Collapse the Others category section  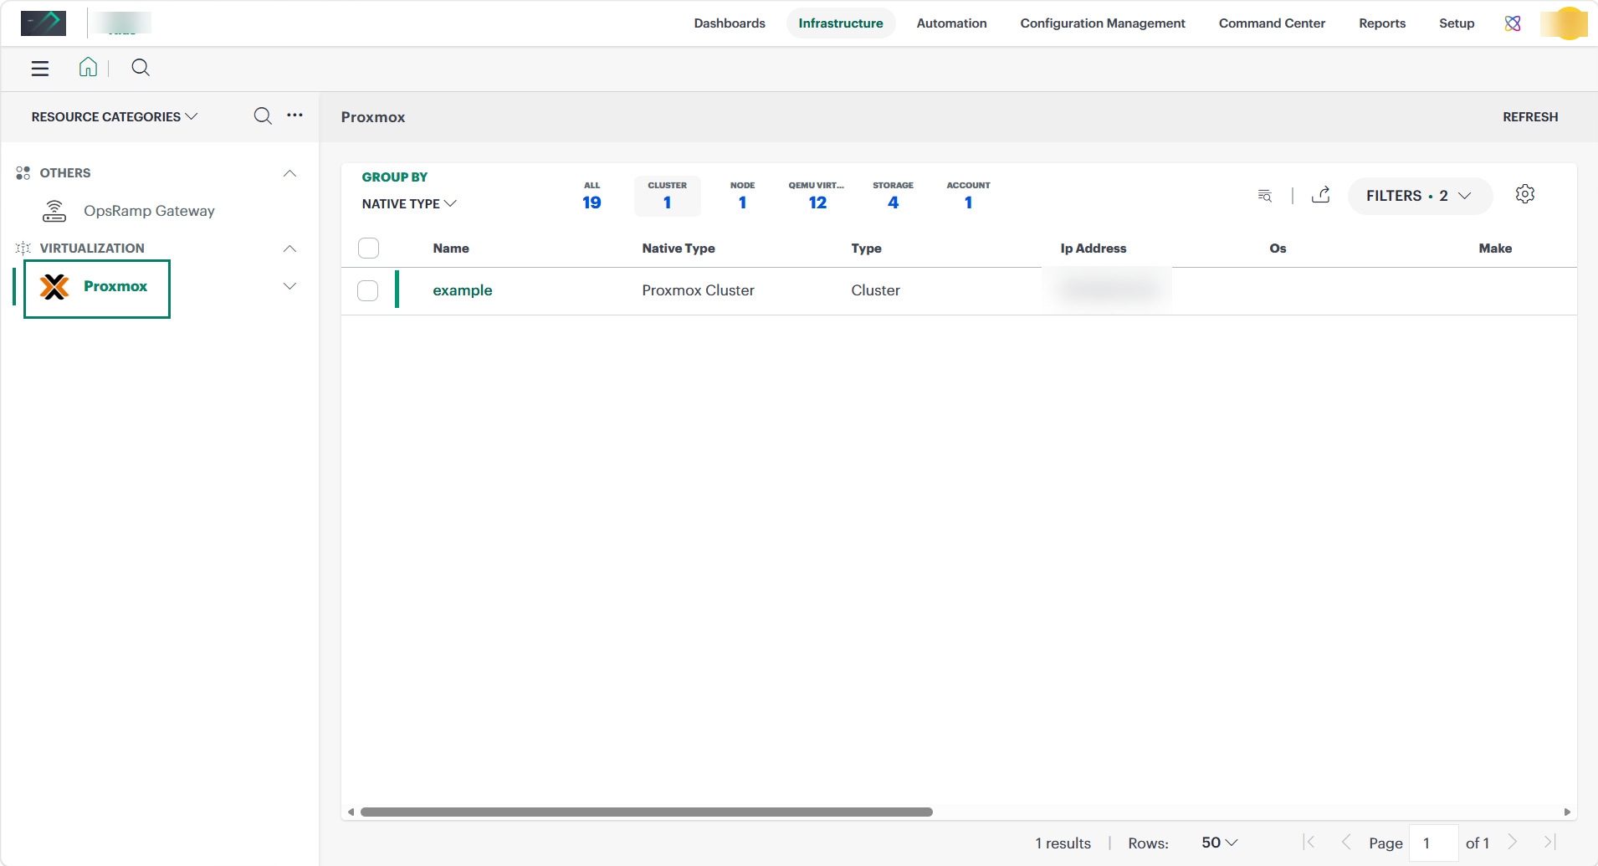(289, 173)
